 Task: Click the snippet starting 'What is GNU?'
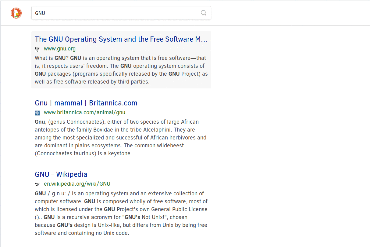click(121, 70)
